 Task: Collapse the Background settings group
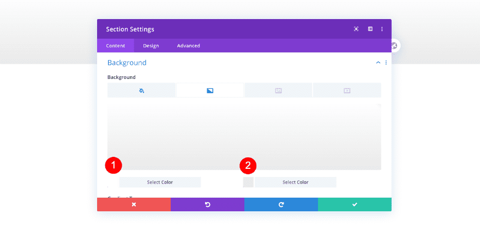point(378,63)
